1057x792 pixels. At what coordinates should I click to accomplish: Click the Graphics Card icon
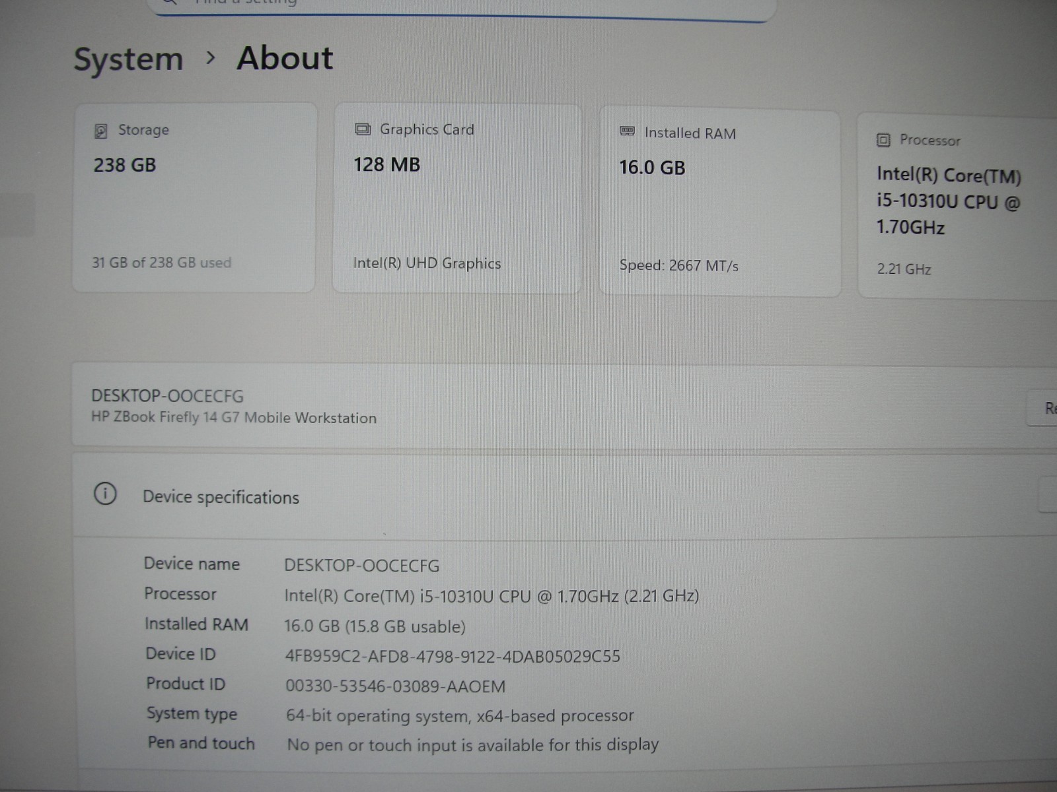362,129
